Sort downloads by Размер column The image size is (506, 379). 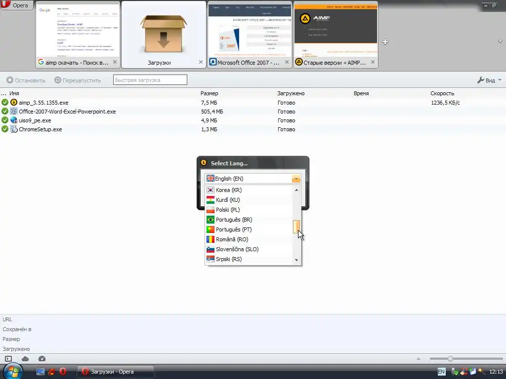[210, 93]
